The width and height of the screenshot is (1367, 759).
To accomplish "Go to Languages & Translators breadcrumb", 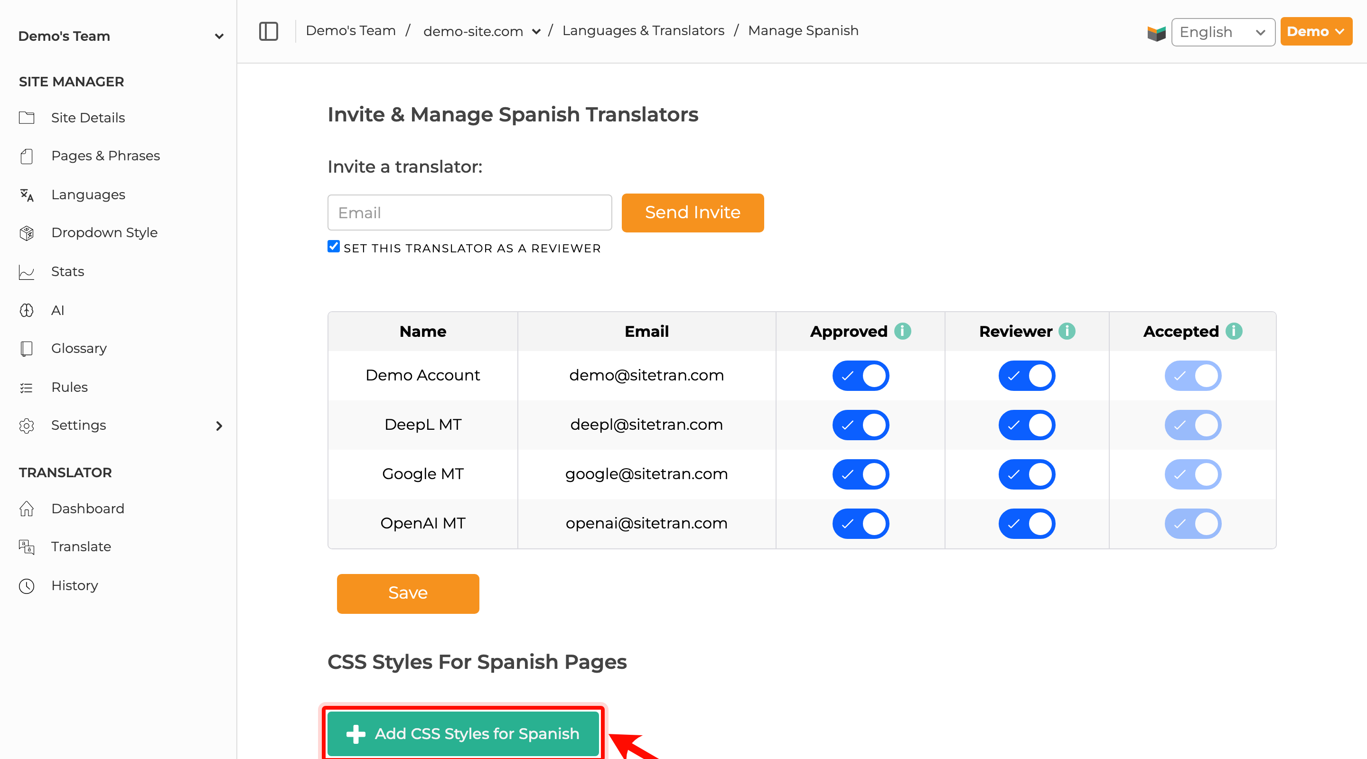I will [x=643, y=31].
